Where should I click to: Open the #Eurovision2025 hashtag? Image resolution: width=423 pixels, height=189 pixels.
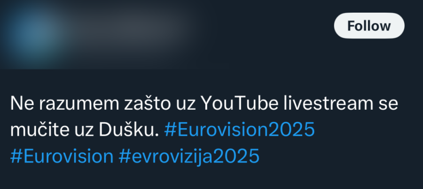pyautogui.click(x=239, y=130)
